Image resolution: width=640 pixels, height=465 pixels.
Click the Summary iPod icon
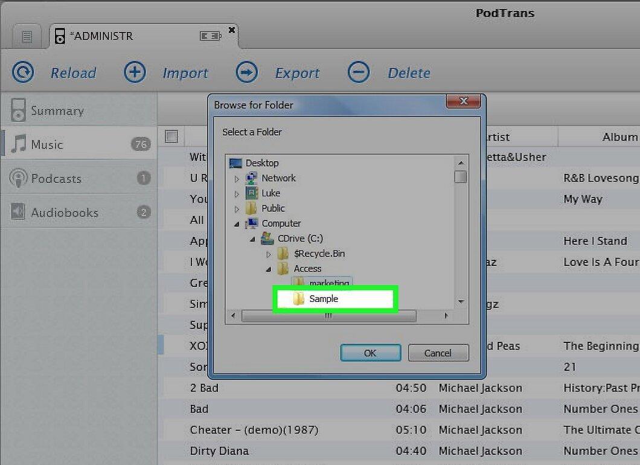point(18,110)
